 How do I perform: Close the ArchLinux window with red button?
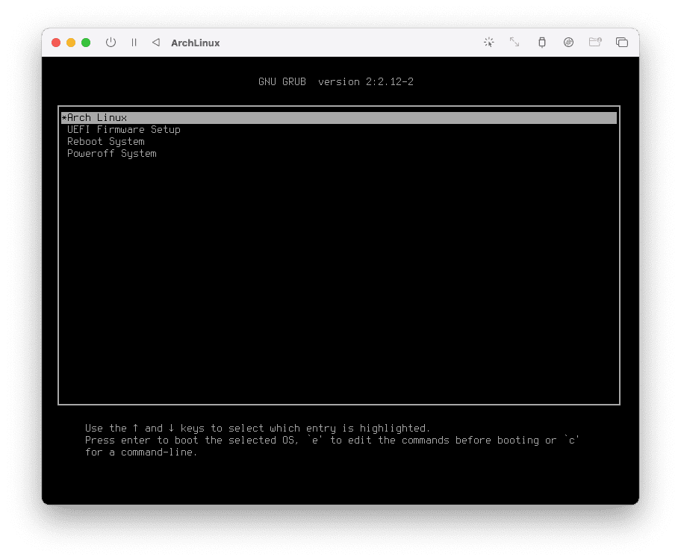tap(56, 43)
